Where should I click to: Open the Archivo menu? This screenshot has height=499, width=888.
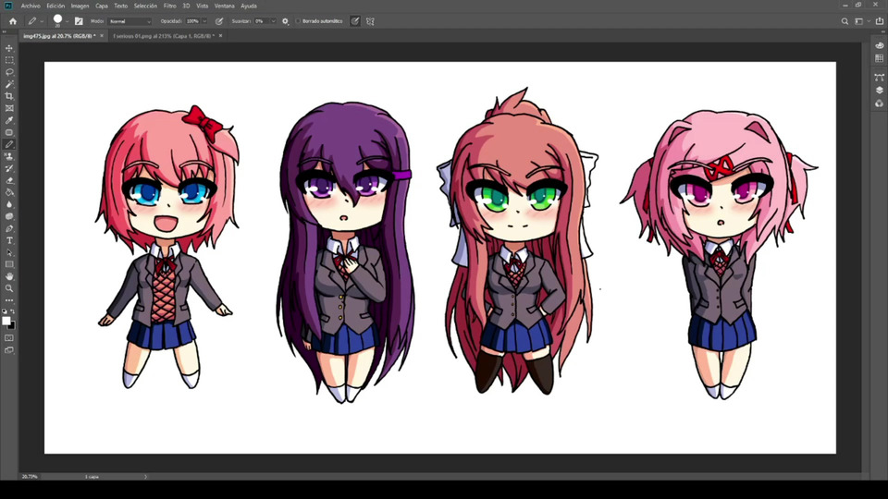(31, 6)
